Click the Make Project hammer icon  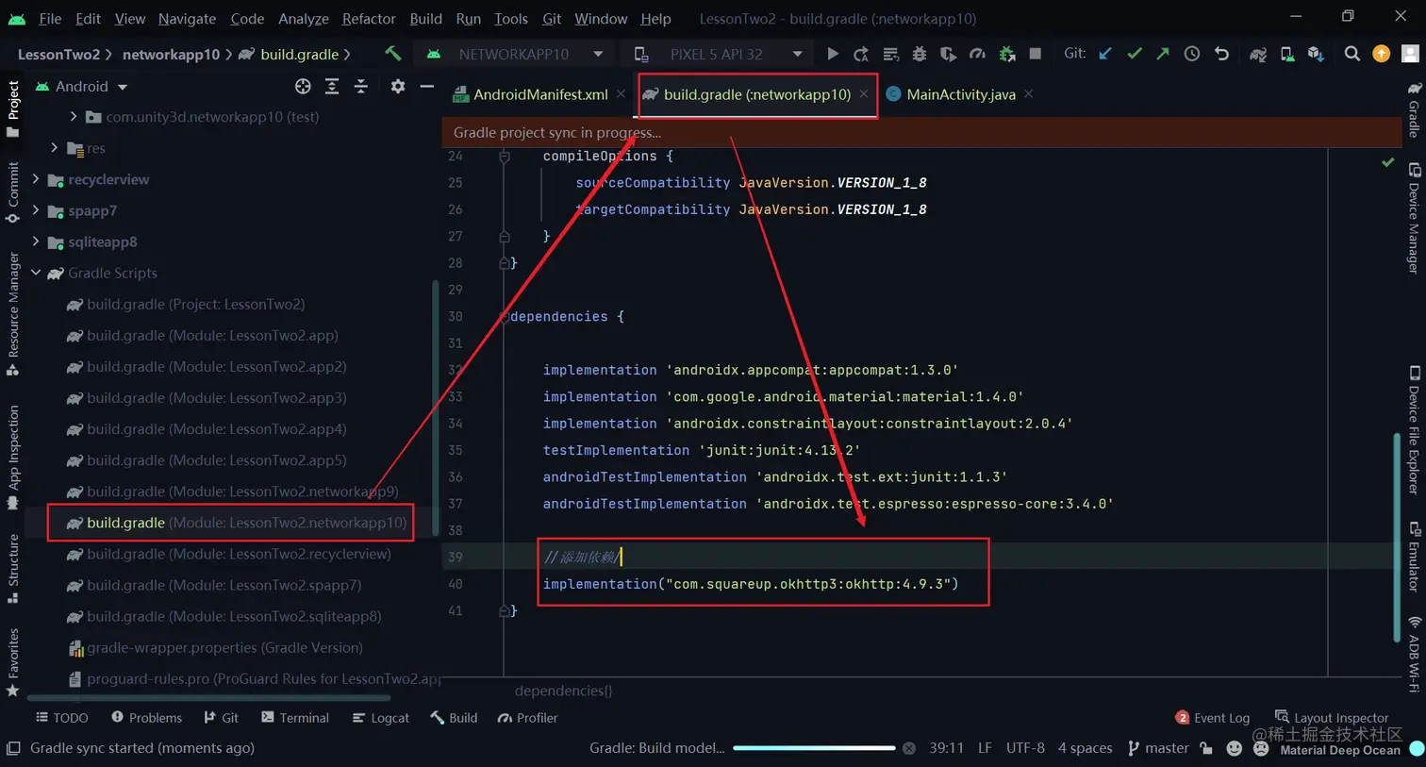point(393,54)
